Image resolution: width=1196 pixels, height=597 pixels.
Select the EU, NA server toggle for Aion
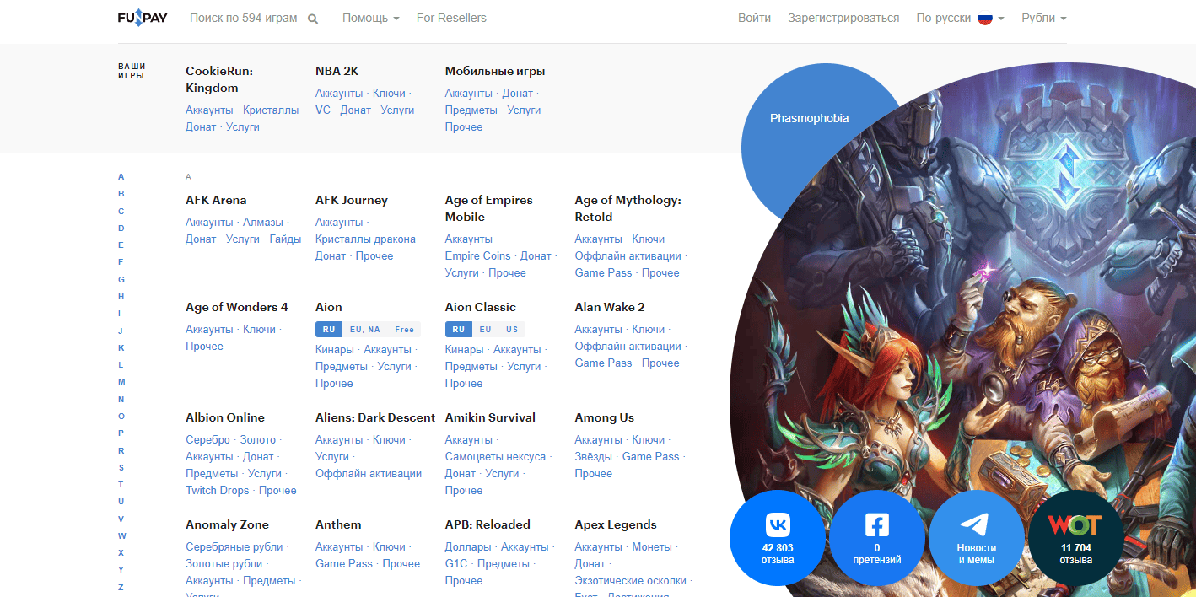pyautogui.click(x=364, y=330)
